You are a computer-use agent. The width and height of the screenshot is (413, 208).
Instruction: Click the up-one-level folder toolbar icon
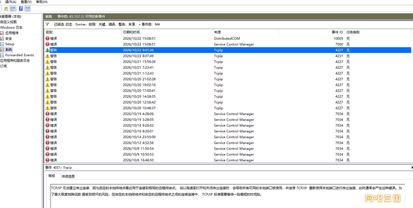click(6, 9)
